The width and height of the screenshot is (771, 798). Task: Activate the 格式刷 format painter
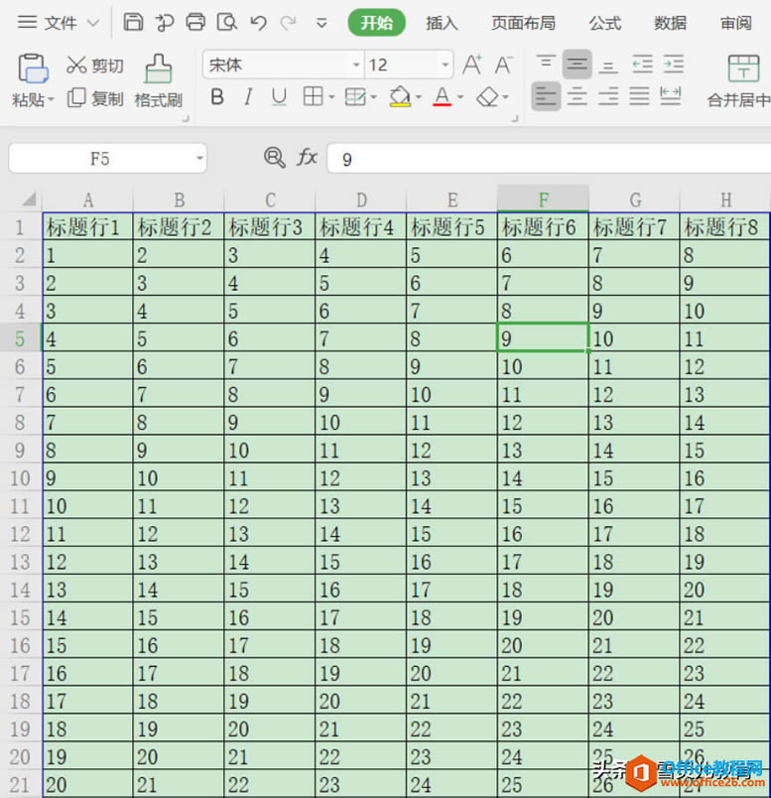click(x=159, y=81)
